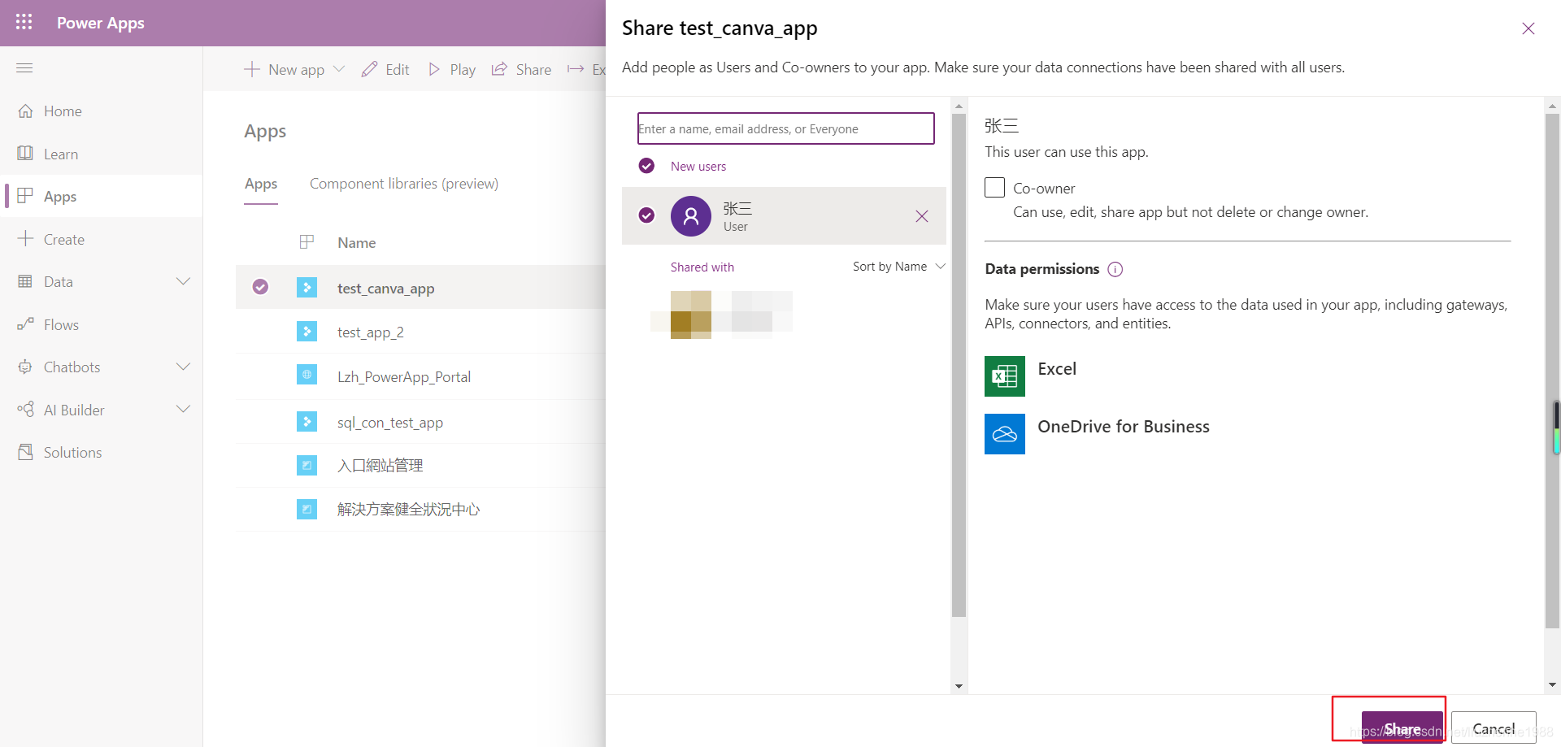Viewport: 1561px width, 747px height.
Task: Click the New app plus icon
Action: pyautogui.click(x=252, y=69)
